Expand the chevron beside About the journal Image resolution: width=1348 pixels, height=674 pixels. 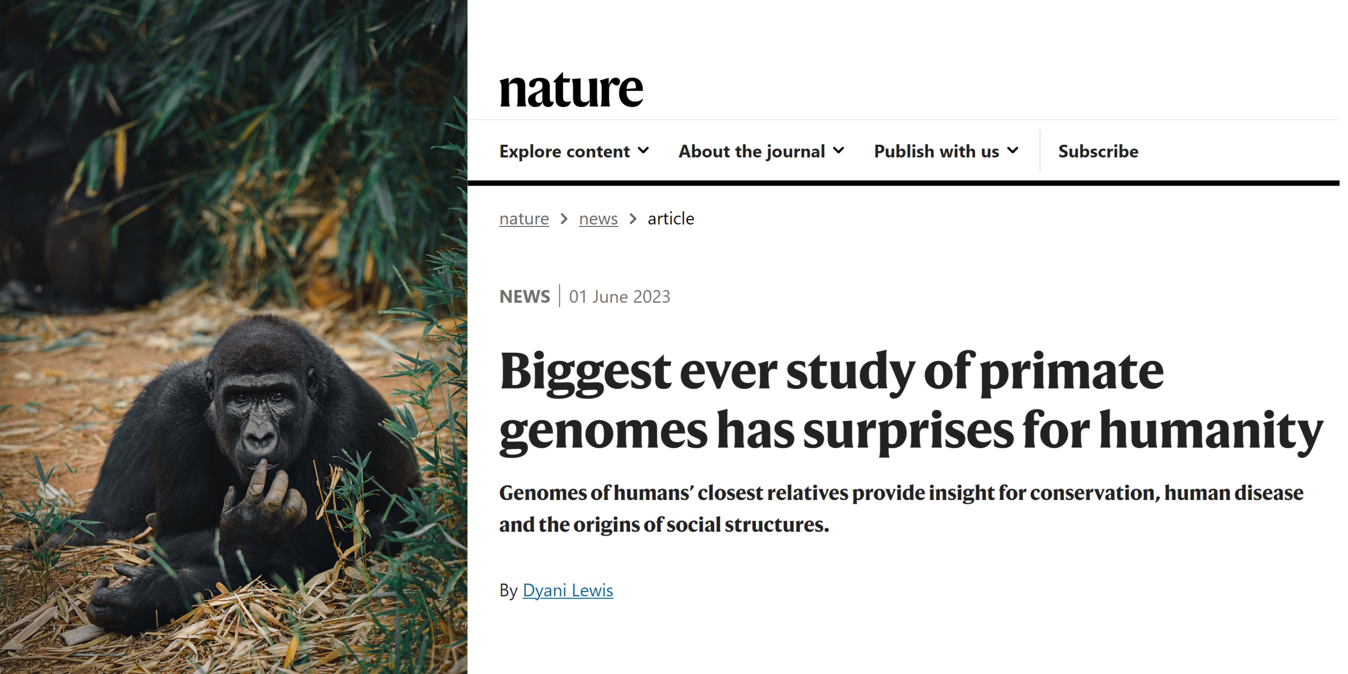[839, 151]
